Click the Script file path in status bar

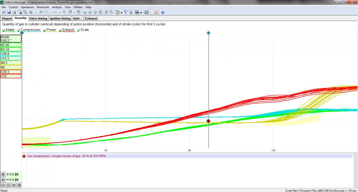tap(321, 190)
